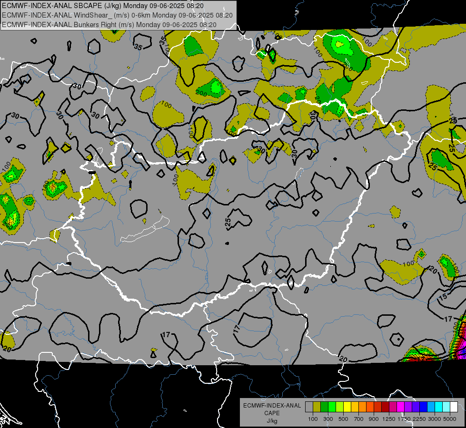Click the WindShear 0-6km title line
This screenshot has height=428, width=466.
coord(117,15)
